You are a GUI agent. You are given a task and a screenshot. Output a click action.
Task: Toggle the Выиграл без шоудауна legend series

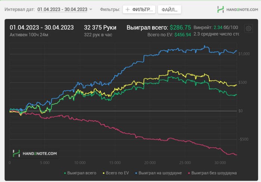(x=213, y=173)
